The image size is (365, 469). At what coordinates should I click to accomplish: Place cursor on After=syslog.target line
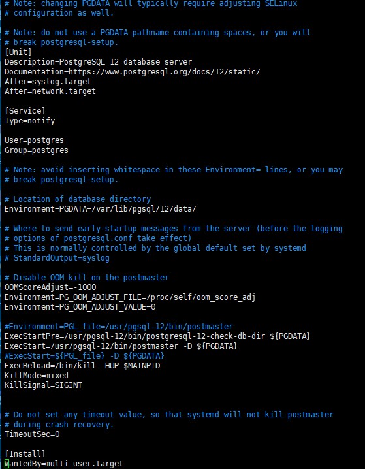click(x=48, y=82)
